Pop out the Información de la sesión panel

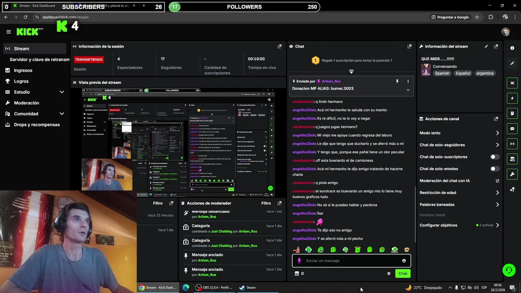[x=279, y=46]
